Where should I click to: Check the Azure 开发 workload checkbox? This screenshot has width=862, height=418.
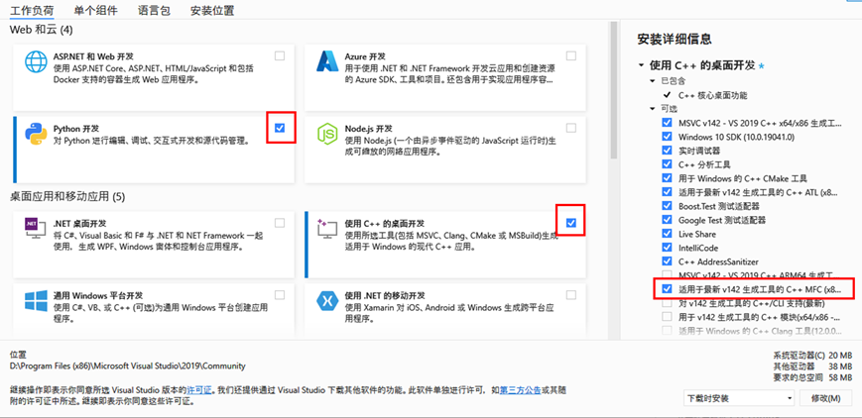(571, 55)
